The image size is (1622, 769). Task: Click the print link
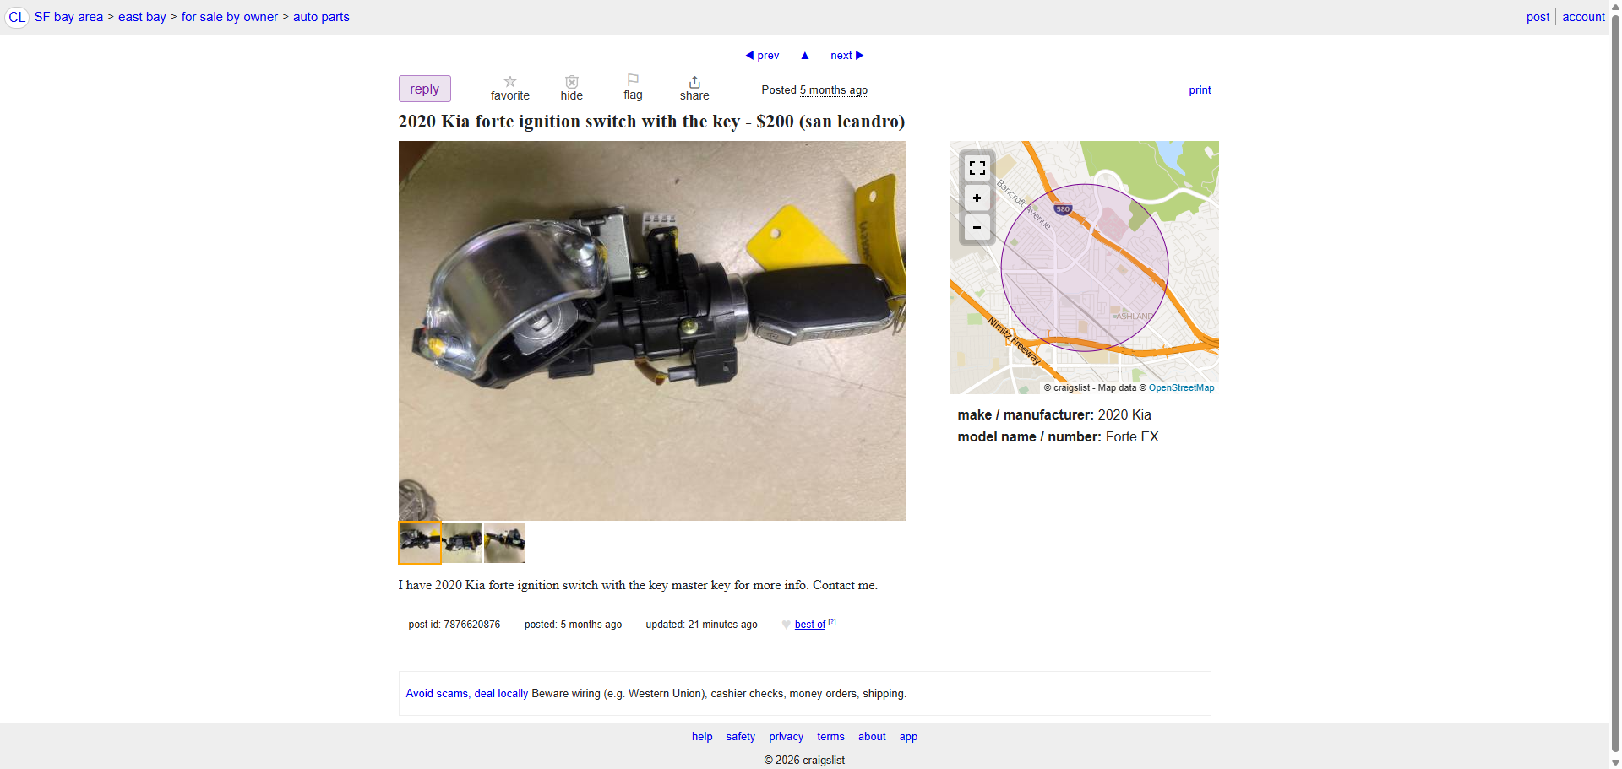1200,90
